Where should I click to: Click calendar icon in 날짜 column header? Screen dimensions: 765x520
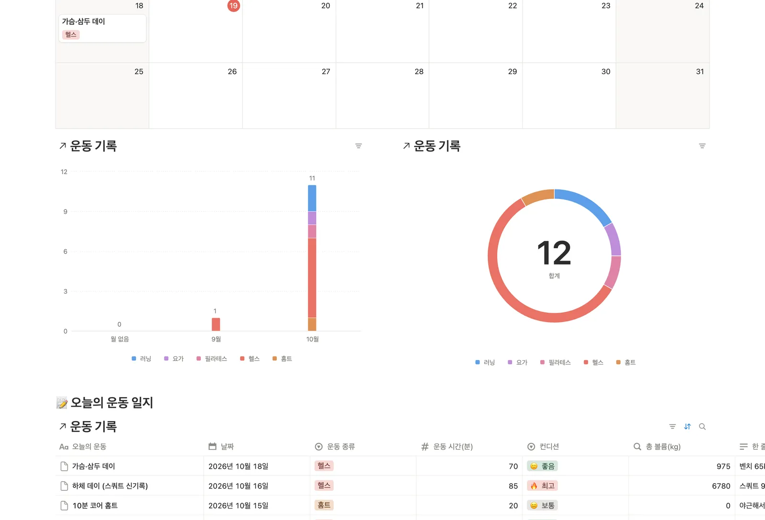213,446
